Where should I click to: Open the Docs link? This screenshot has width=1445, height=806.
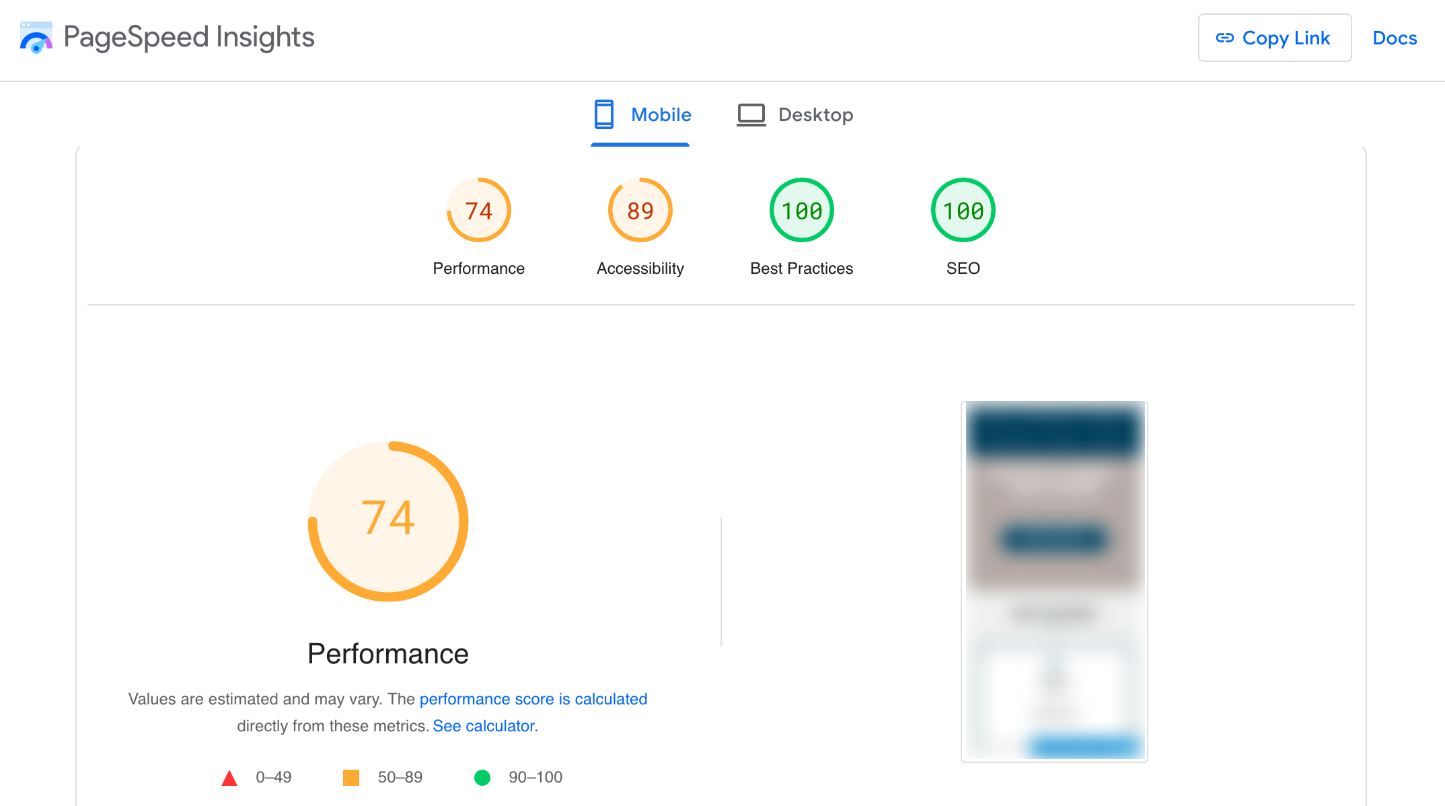click(1395, 38)
